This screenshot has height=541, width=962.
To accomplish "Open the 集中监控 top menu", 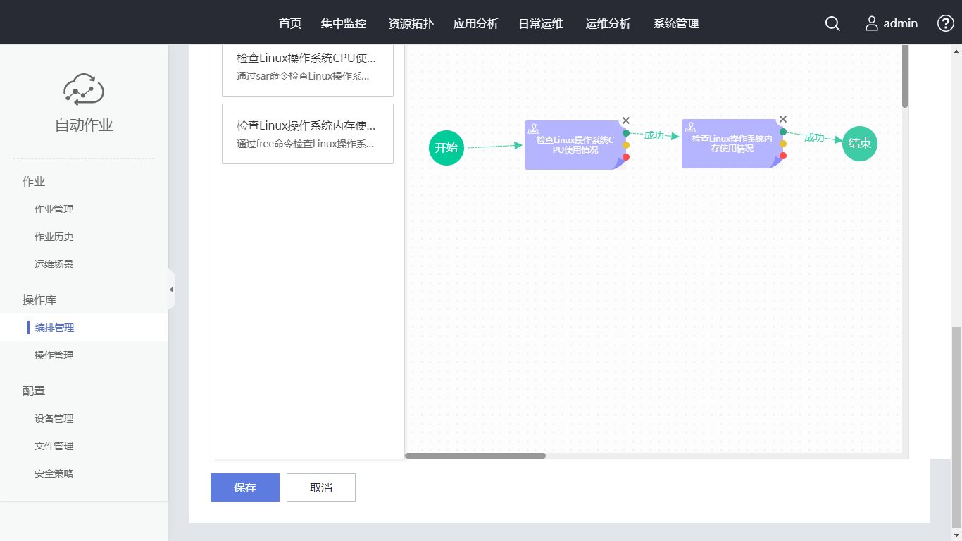I will pos(344,23).
